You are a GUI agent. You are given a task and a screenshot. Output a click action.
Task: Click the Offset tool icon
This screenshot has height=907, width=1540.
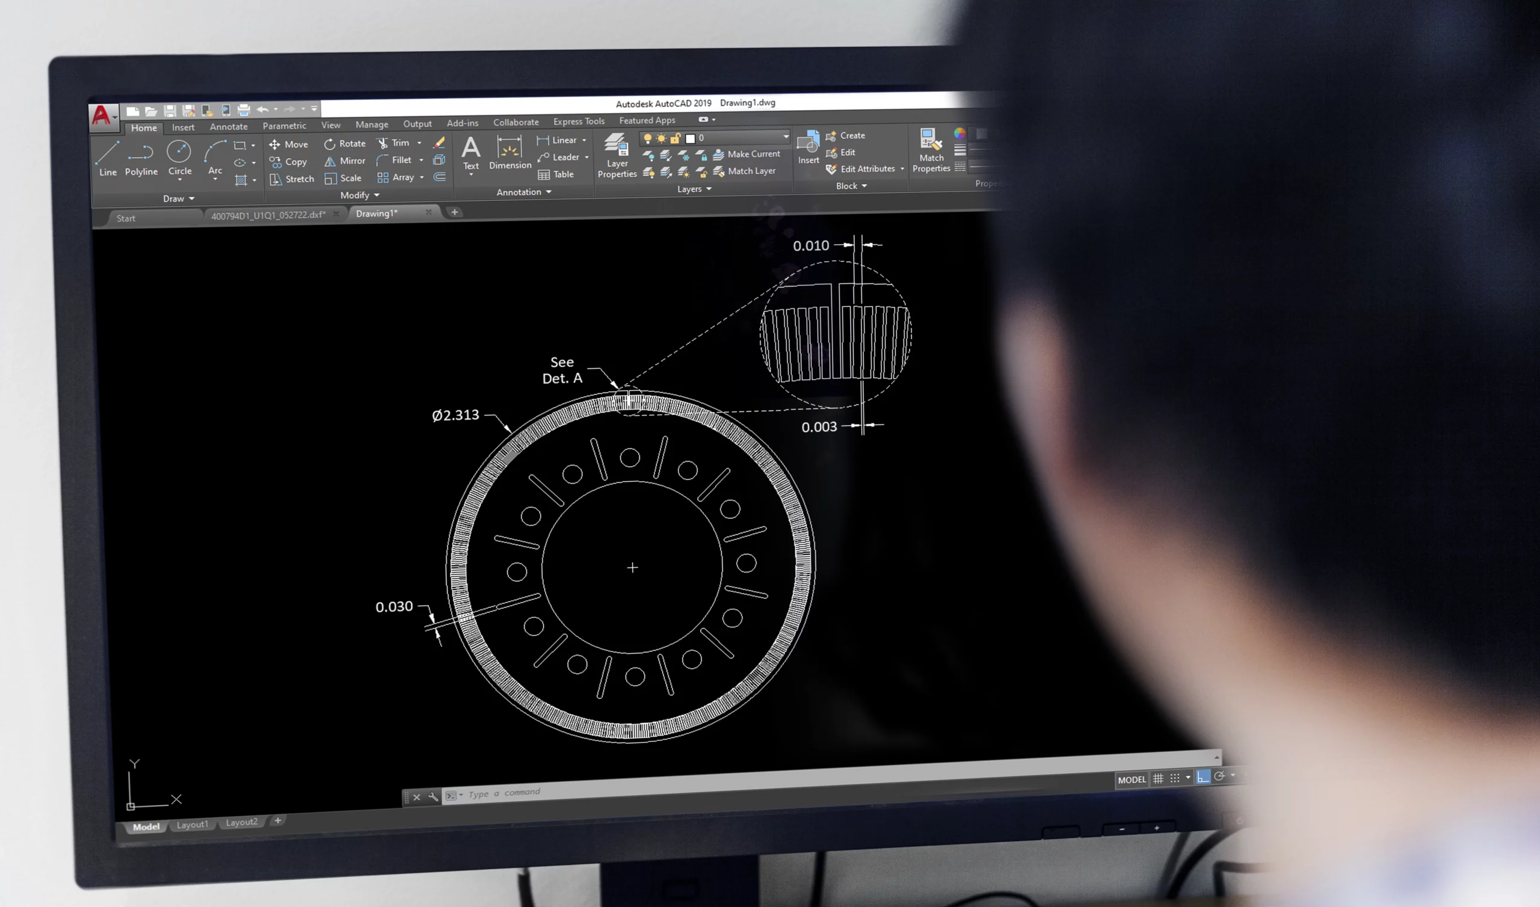point(439,177)
